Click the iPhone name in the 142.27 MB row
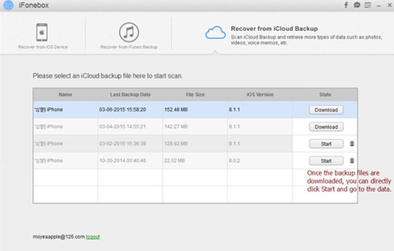 (x=49, y=127)
